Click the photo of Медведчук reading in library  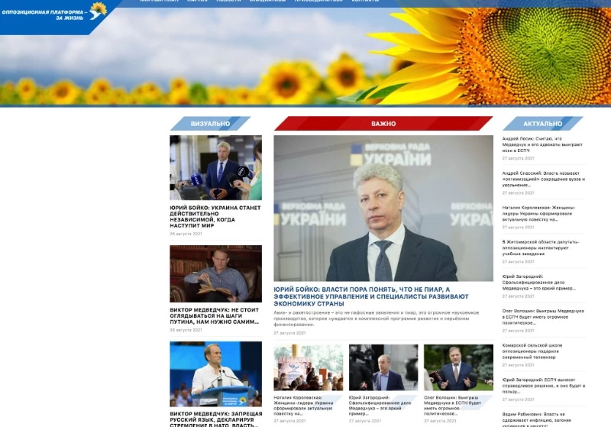click(x=215, y=273)
